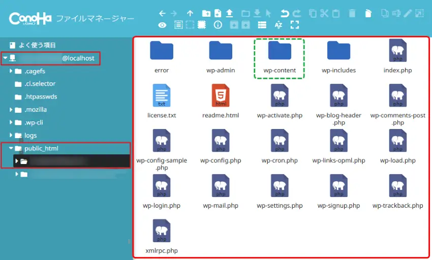Click the Fullscreen toolbar icon
Screen dimensions: 432x260
295,25
